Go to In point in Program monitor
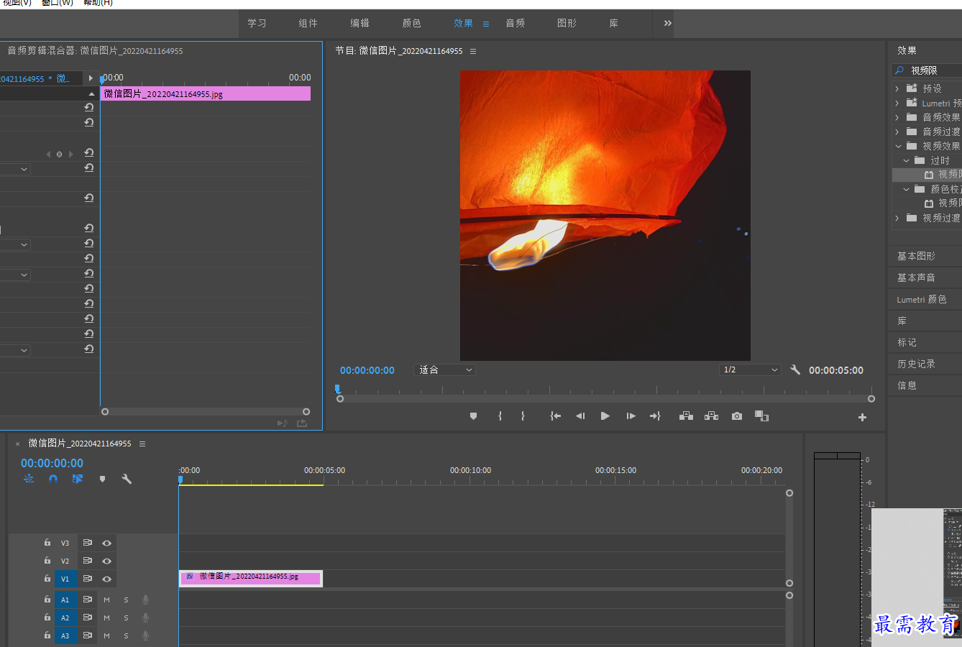 pos(555,416)
